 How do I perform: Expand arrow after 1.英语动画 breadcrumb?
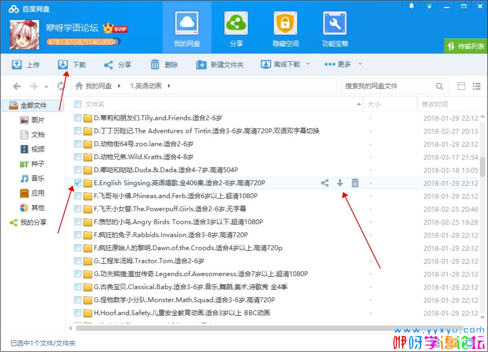point(169,86)
